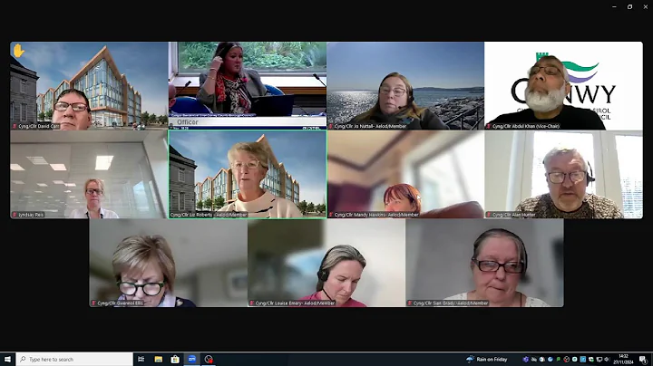Viewport: 653px width, 366px height.
Task: Click name label Cyng/Cllr Abdul Khan (Vice-Chair)
Action: tap(526, 126)
